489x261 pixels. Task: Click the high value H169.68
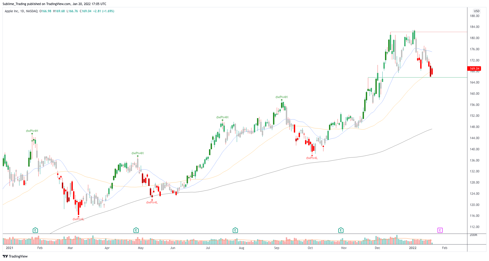(59, 11)
